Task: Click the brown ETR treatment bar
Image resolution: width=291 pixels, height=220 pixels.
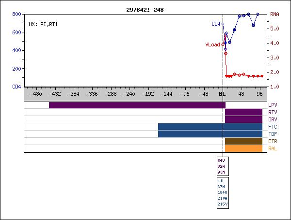Action: pos(243,141)
